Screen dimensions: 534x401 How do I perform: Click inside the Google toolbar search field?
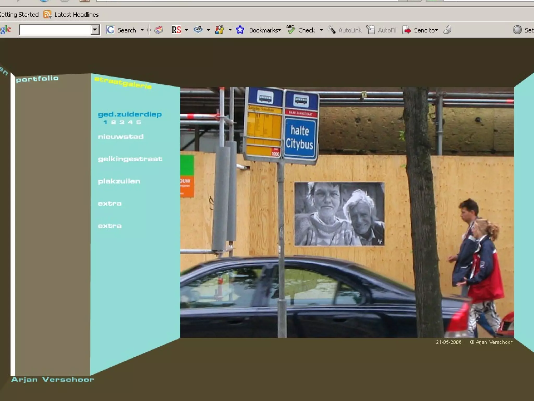point(55,30)
